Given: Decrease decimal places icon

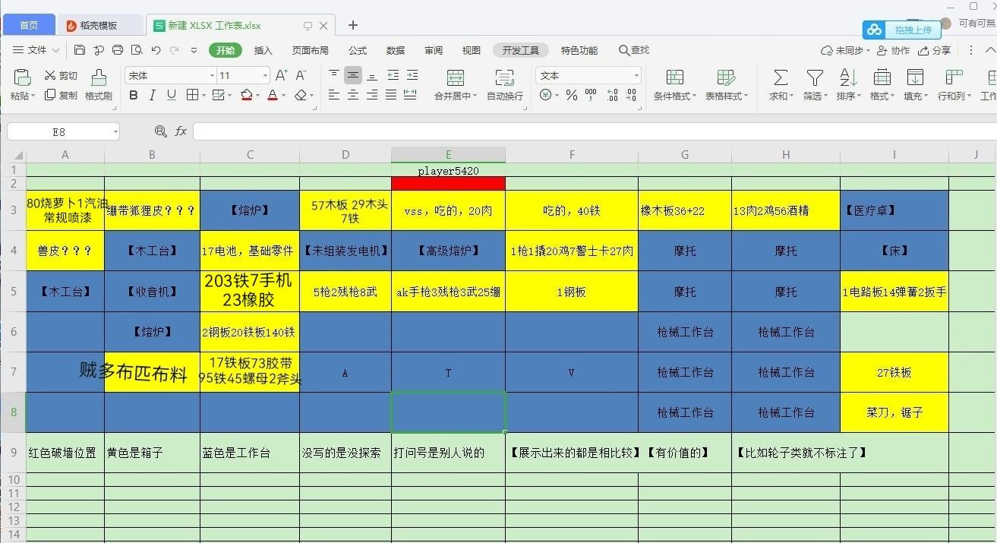Looking at the screenshot, I should (631, 95).
